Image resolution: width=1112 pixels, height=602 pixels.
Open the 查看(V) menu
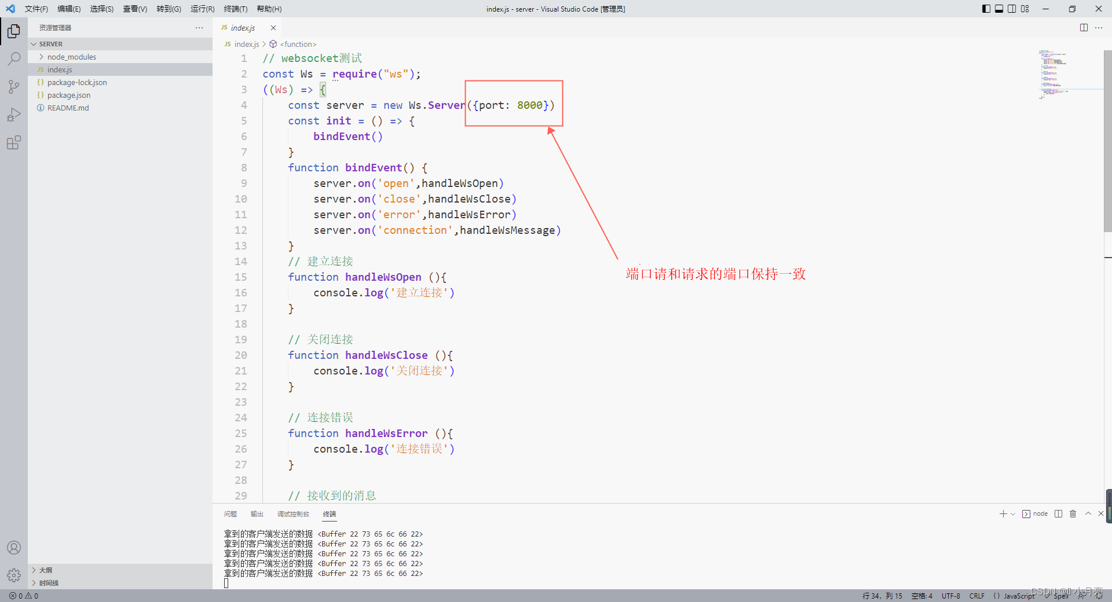point(135,9)
